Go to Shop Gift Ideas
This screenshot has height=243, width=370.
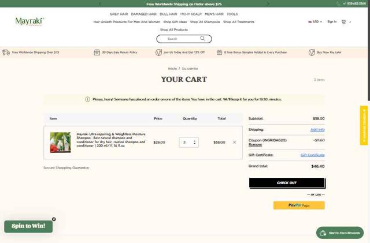pos(175,22)
